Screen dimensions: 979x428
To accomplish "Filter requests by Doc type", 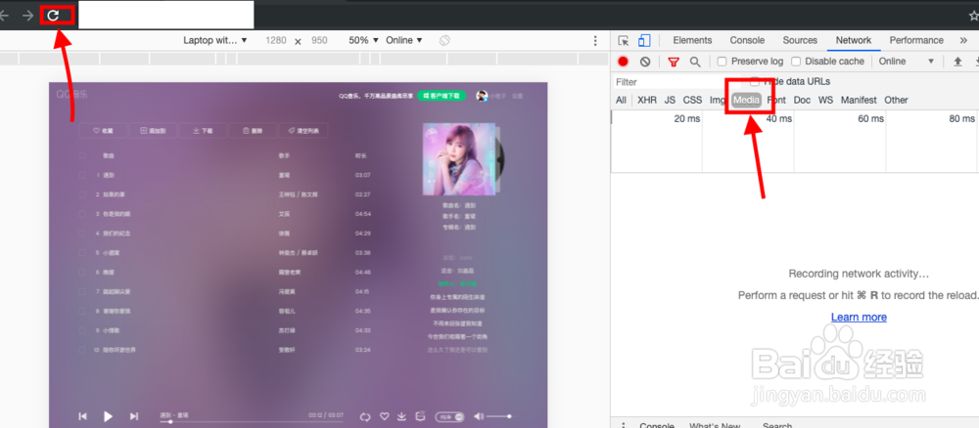I will pos(803,100).
